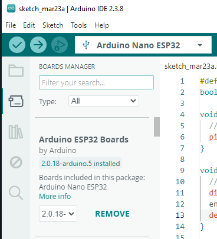Click the 'by Arduino' author text
The height and width of the screenshot is (239, 217).
point(58,151)
